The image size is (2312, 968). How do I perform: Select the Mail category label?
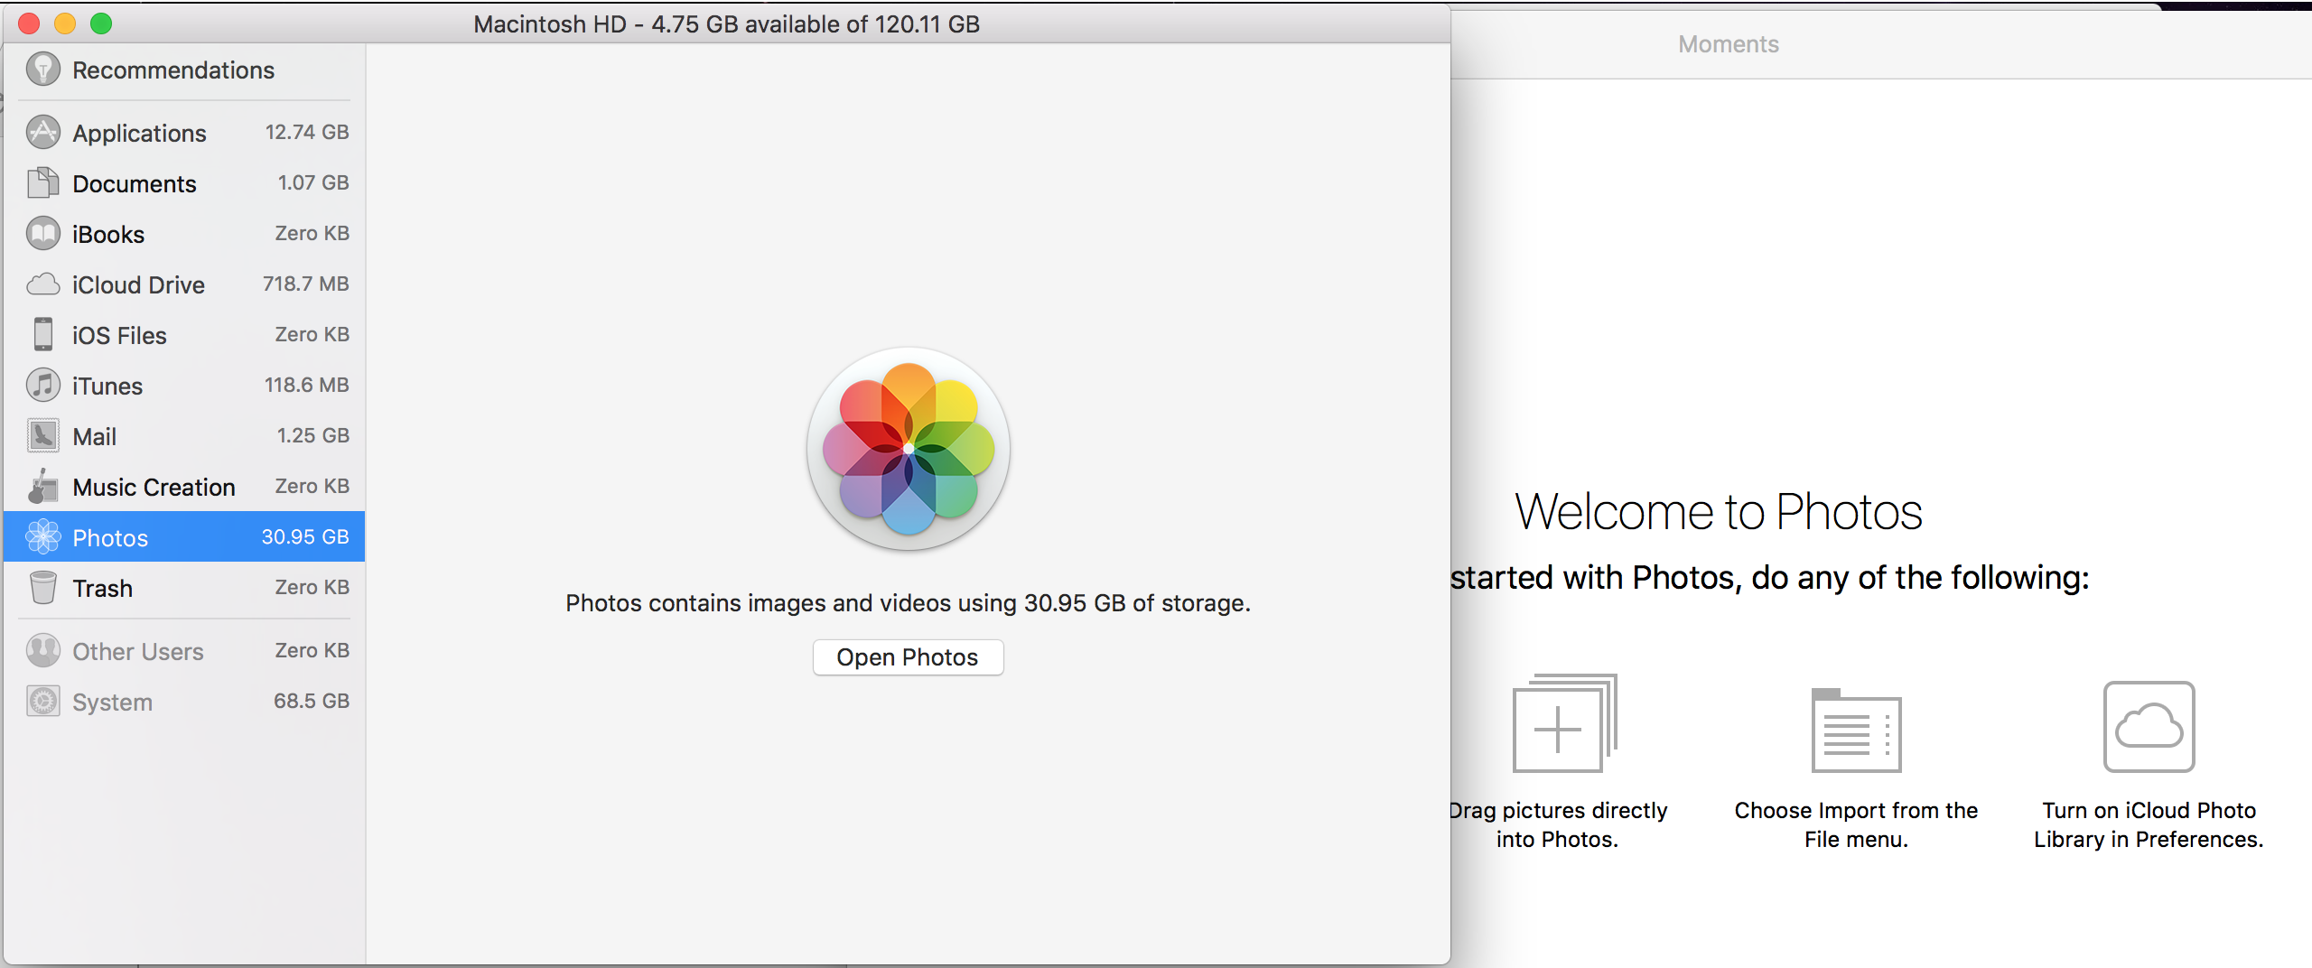95,437
